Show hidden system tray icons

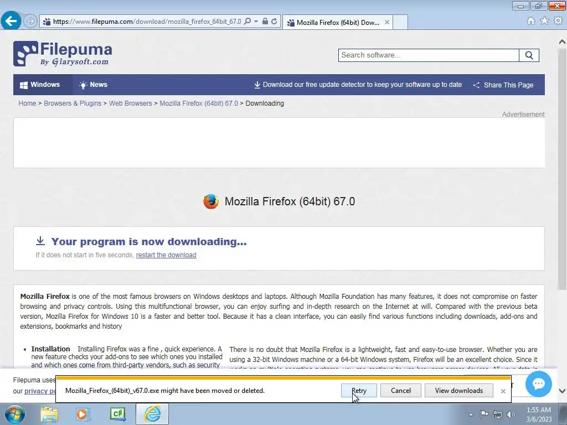471,414
